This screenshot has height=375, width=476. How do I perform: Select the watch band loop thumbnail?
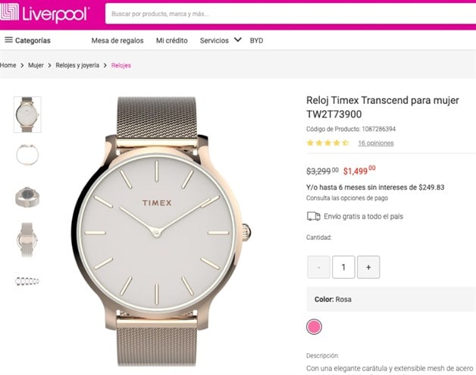(x=27, y=155)
